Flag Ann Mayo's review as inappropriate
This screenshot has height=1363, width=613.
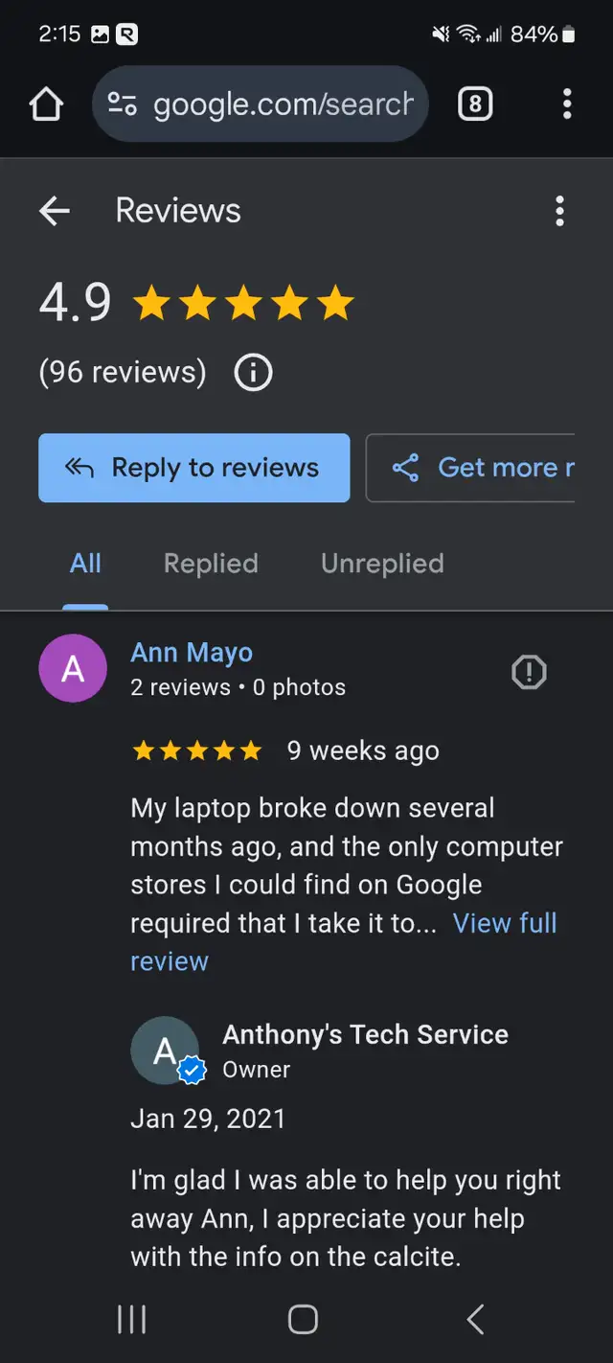pos(529,672)
